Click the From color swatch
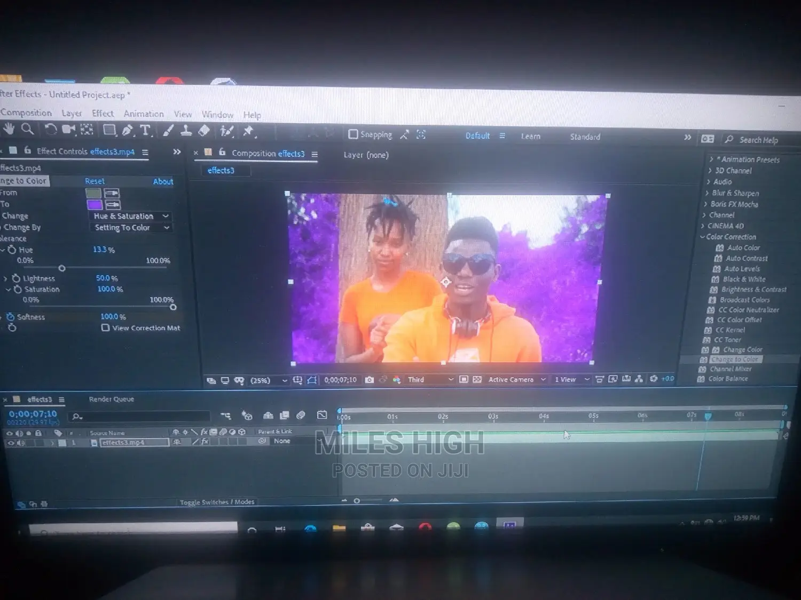This screenshot has width=801, height=600. [93, 193]
